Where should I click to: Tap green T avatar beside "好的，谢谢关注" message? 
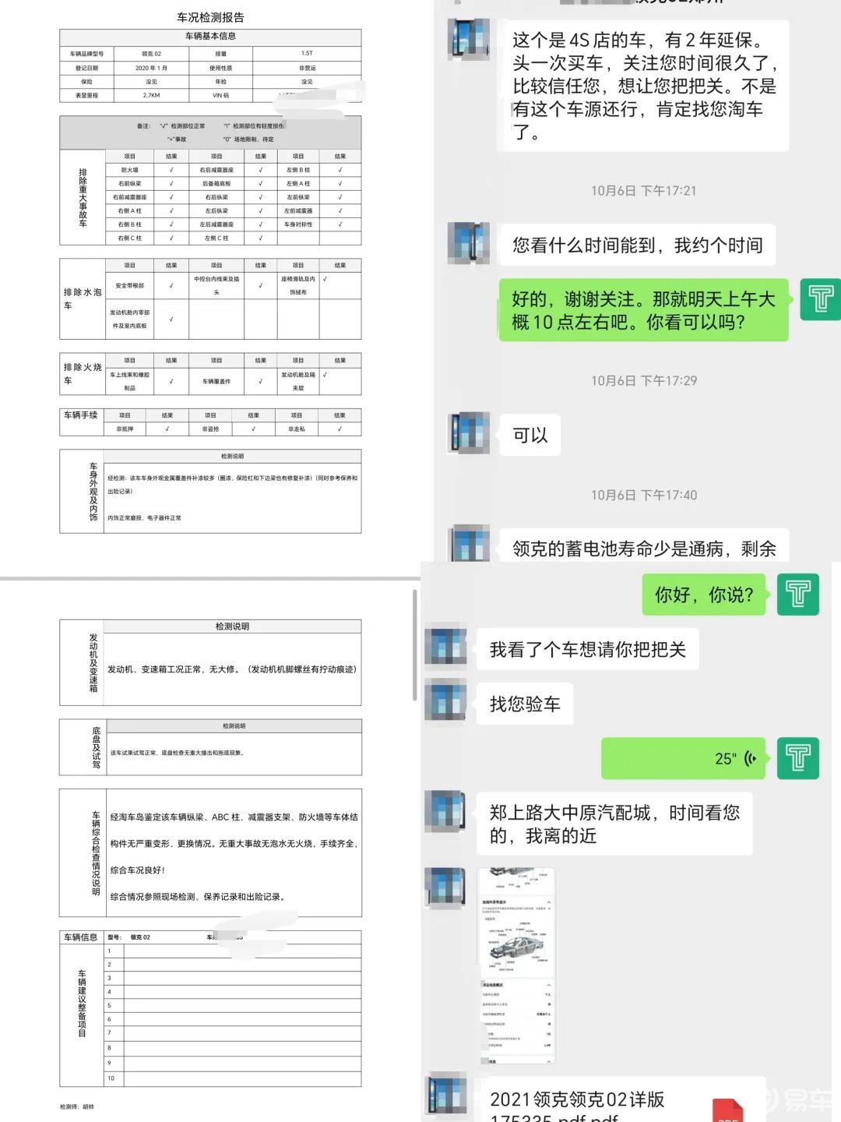820,299
